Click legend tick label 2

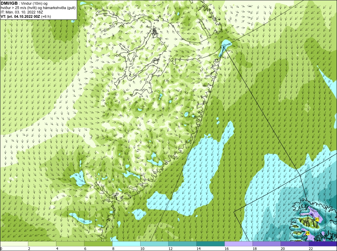coord(29,249)
